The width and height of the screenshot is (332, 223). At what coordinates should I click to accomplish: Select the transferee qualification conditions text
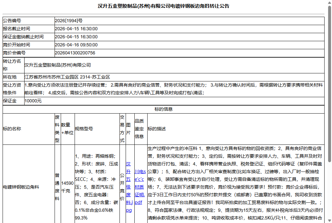(174, 89)
